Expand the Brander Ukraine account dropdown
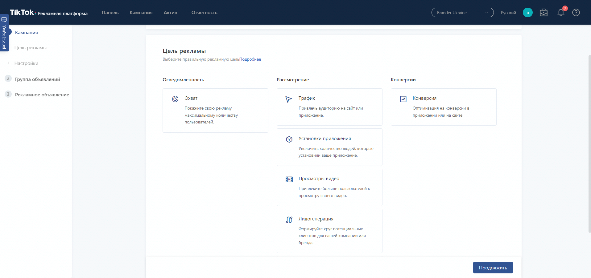The width and height of the screenshot is (591, 278). click(x=462, y=13)
